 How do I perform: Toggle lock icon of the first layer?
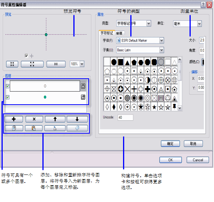83,86
